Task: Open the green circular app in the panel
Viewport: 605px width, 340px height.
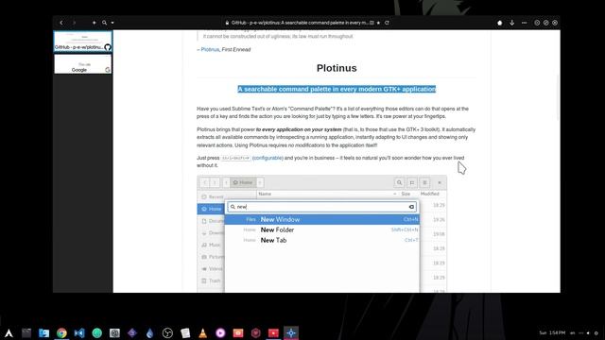Action: [x=96, y=333]
